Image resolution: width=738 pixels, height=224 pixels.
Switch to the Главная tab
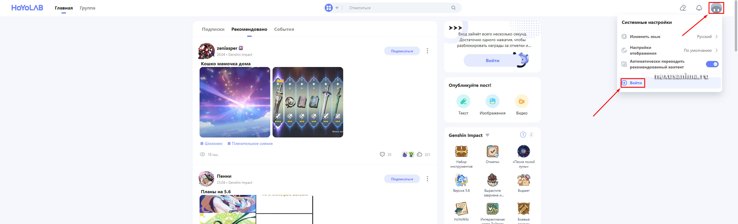pyautogui.click(x=64, y=8)
